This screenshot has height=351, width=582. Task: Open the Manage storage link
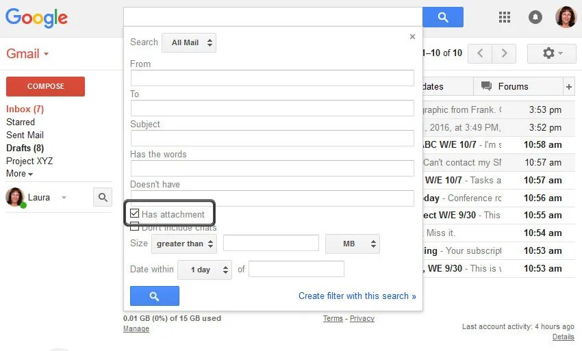click(x=136, y=328)
